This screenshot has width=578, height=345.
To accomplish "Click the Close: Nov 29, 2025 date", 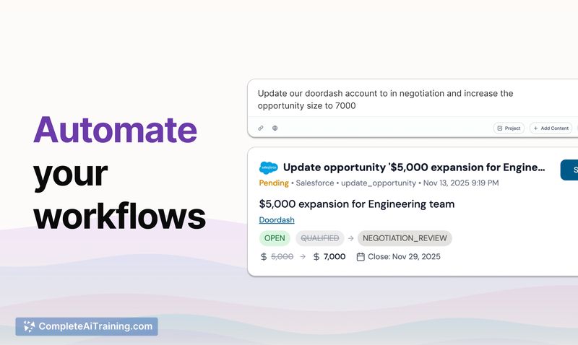I will [404, 257].
